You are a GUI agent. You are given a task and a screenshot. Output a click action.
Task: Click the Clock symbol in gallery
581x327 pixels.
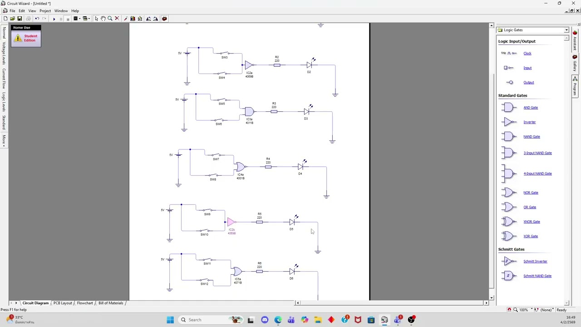tap(509, 53)
